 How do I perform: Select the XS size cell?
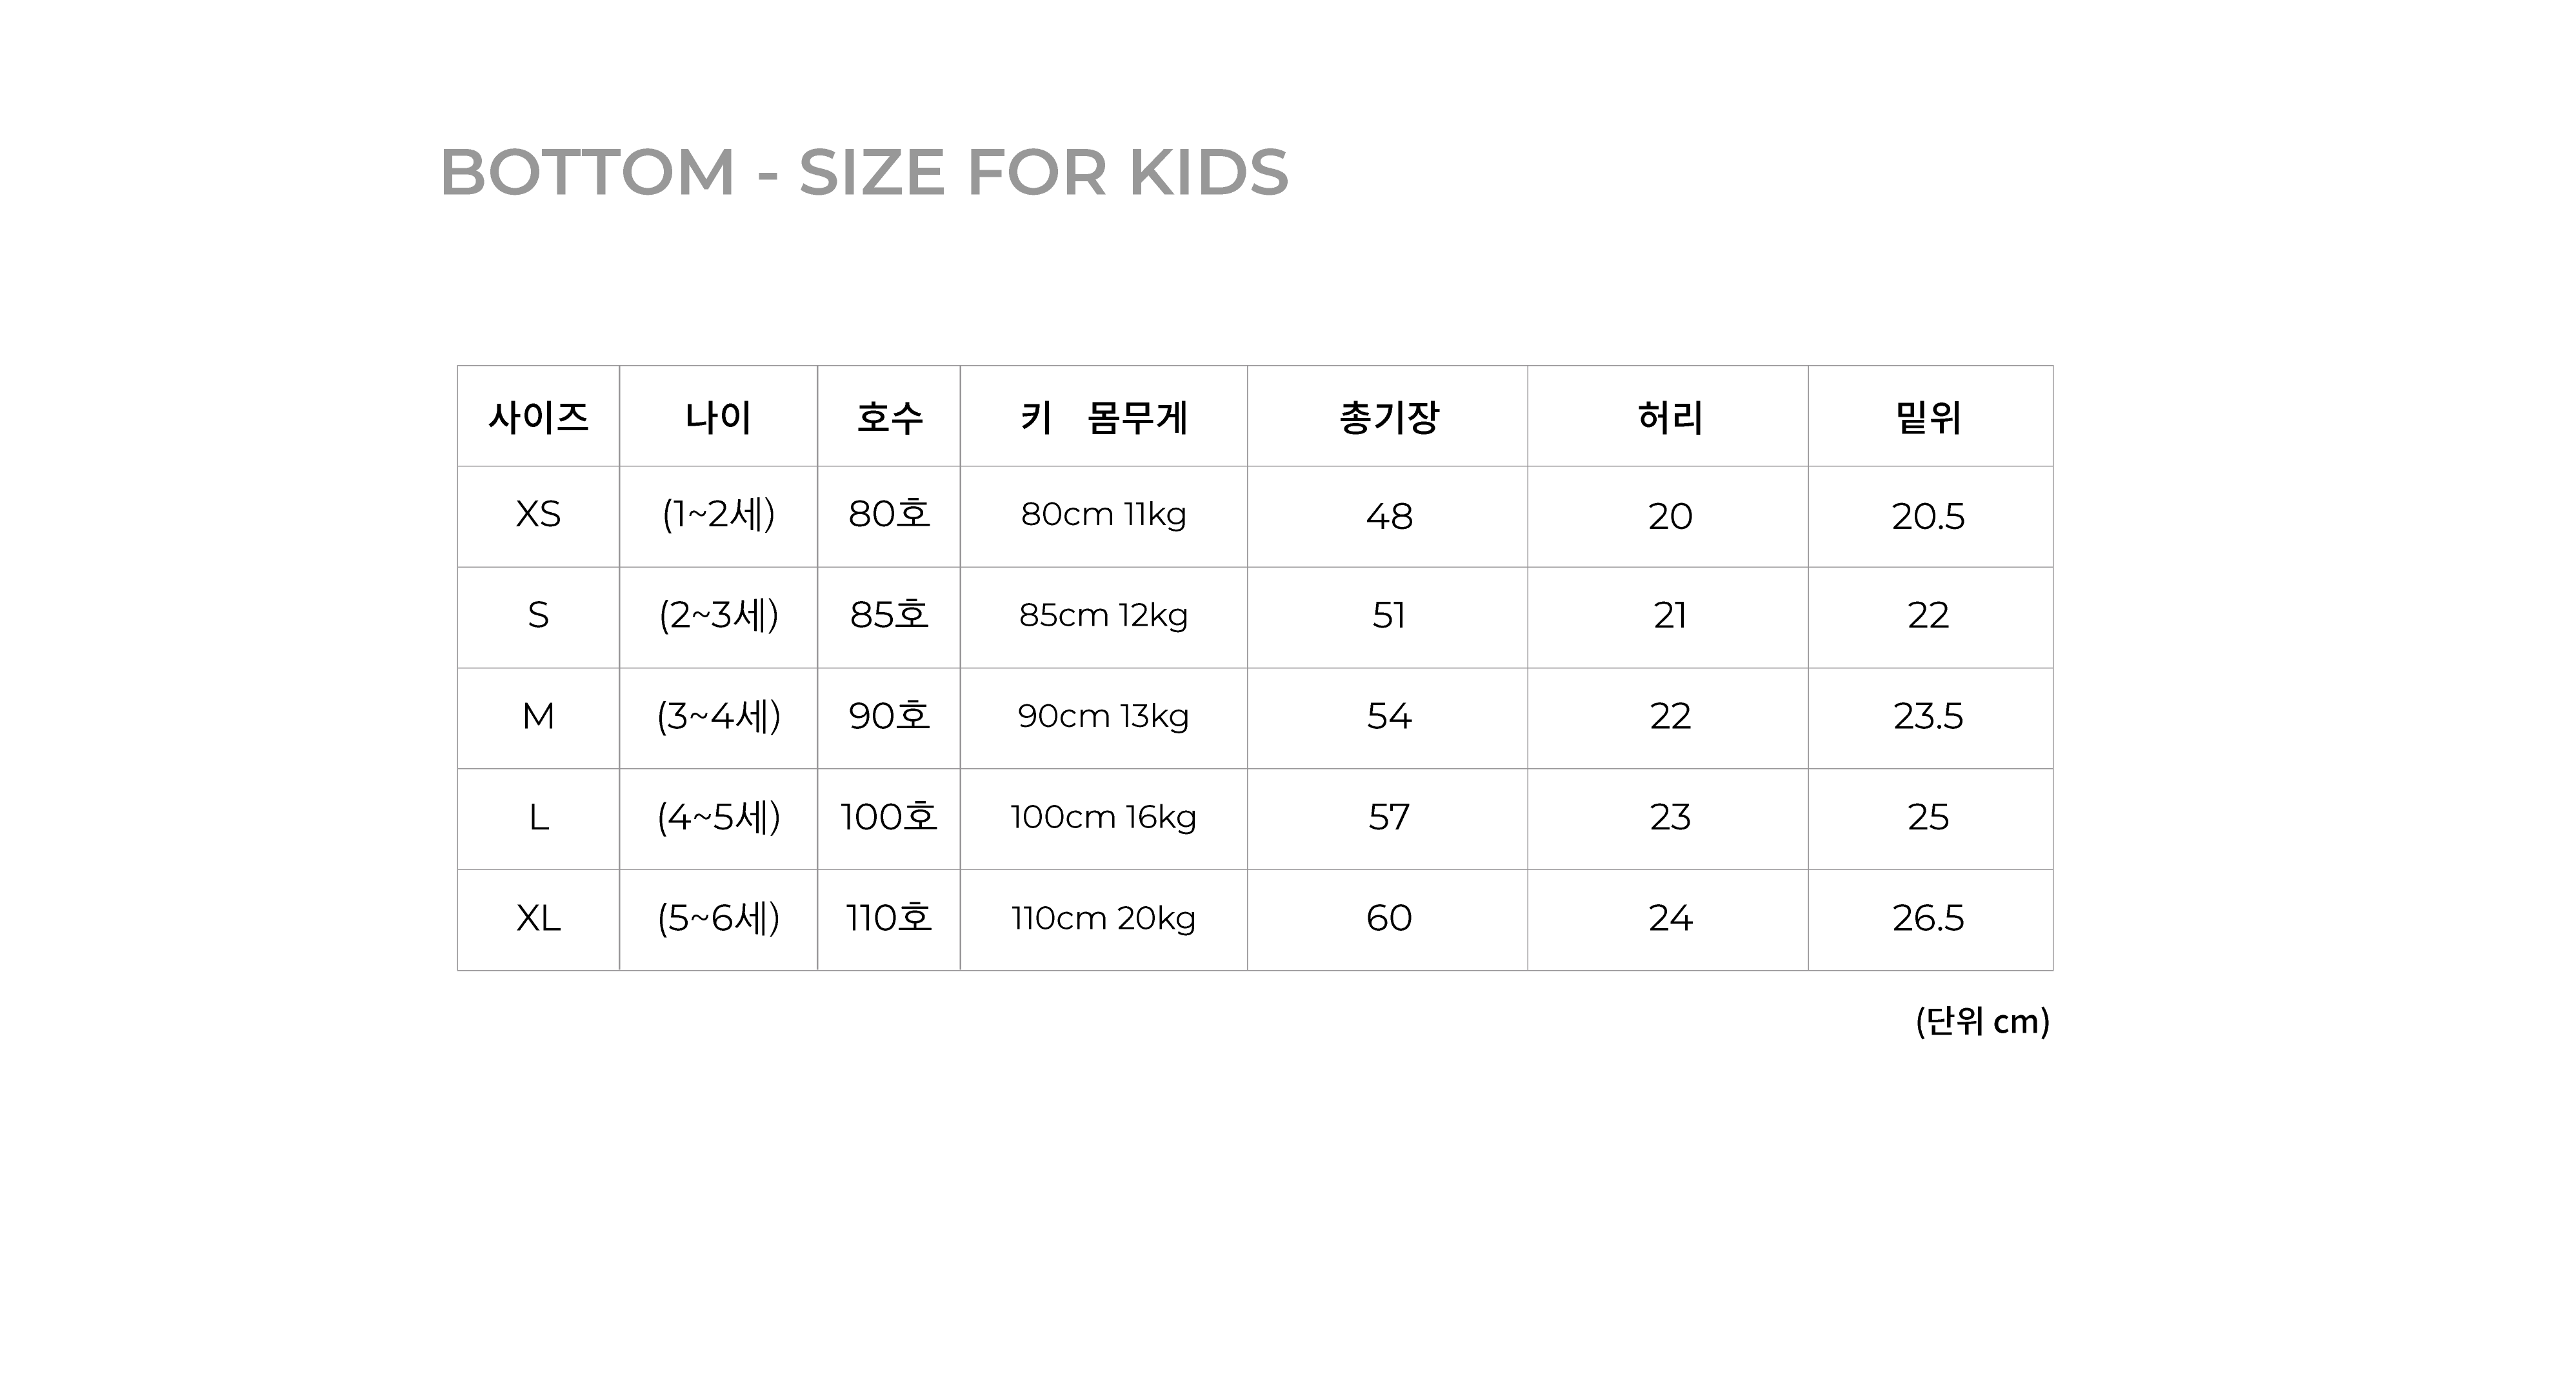[x=538, y=515]
